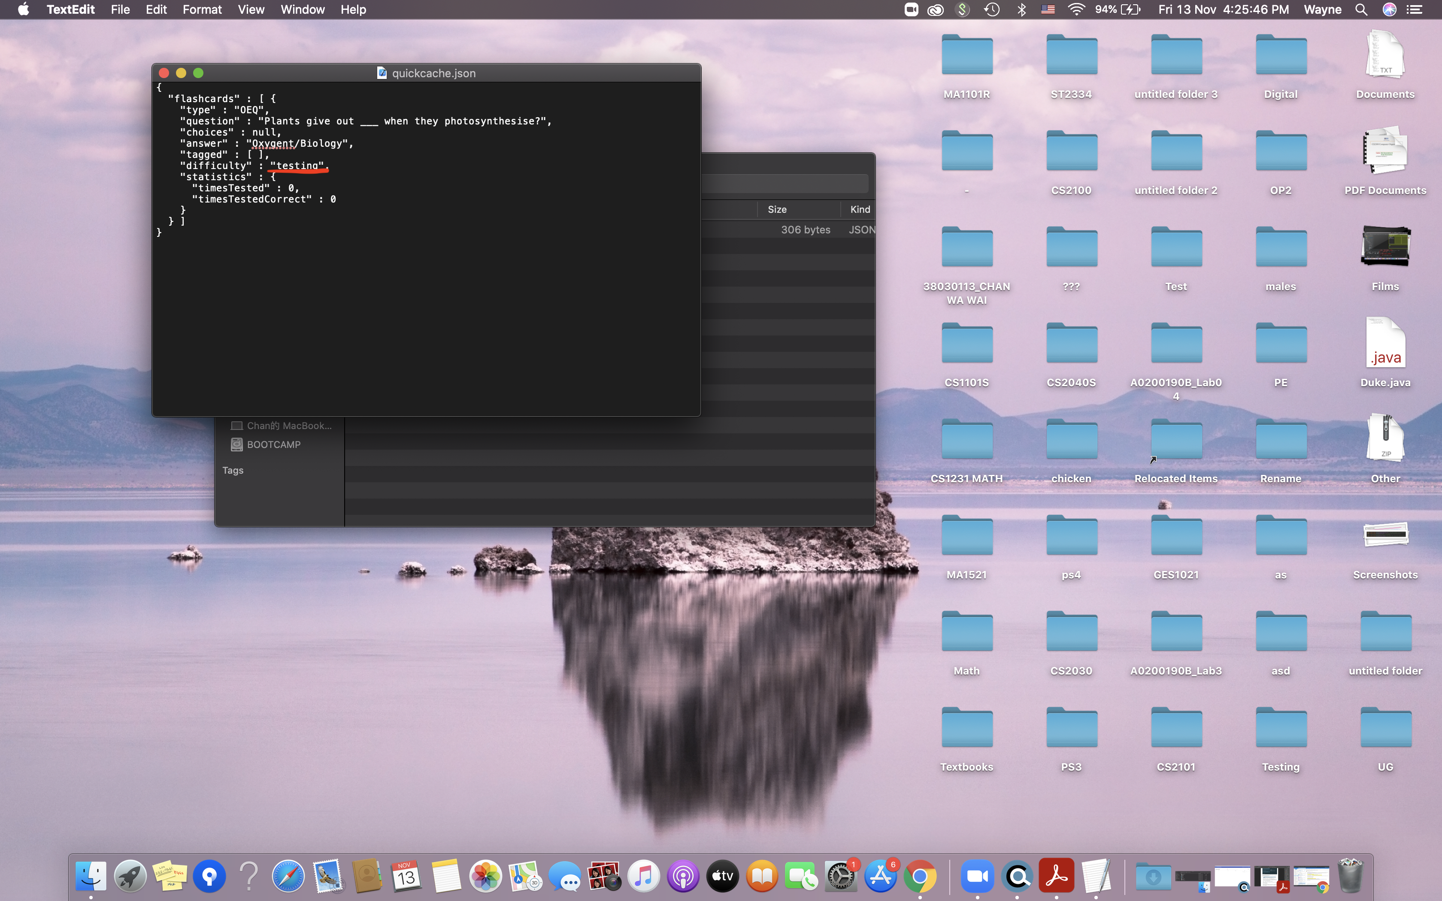Open the Siri icon in menu bar
The width and height of the screenshot is (1442, 901).
point(1390,9)
